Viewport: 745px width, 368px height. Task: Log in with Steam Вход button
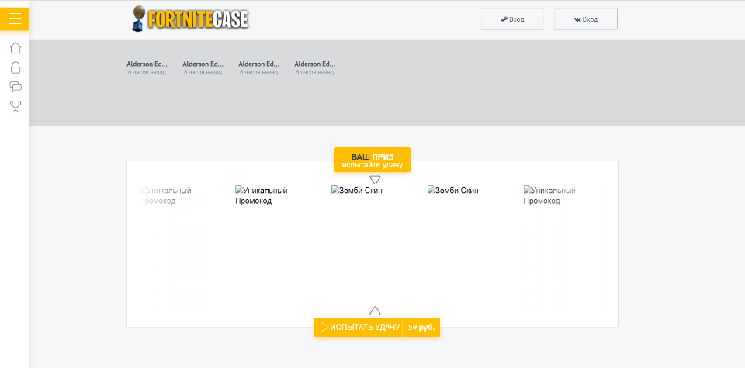tap(512, 19)
